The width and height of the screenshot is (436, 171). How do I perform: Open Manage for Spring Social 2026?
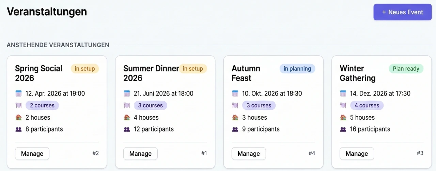pyautogui.click(x=32, y=154)
